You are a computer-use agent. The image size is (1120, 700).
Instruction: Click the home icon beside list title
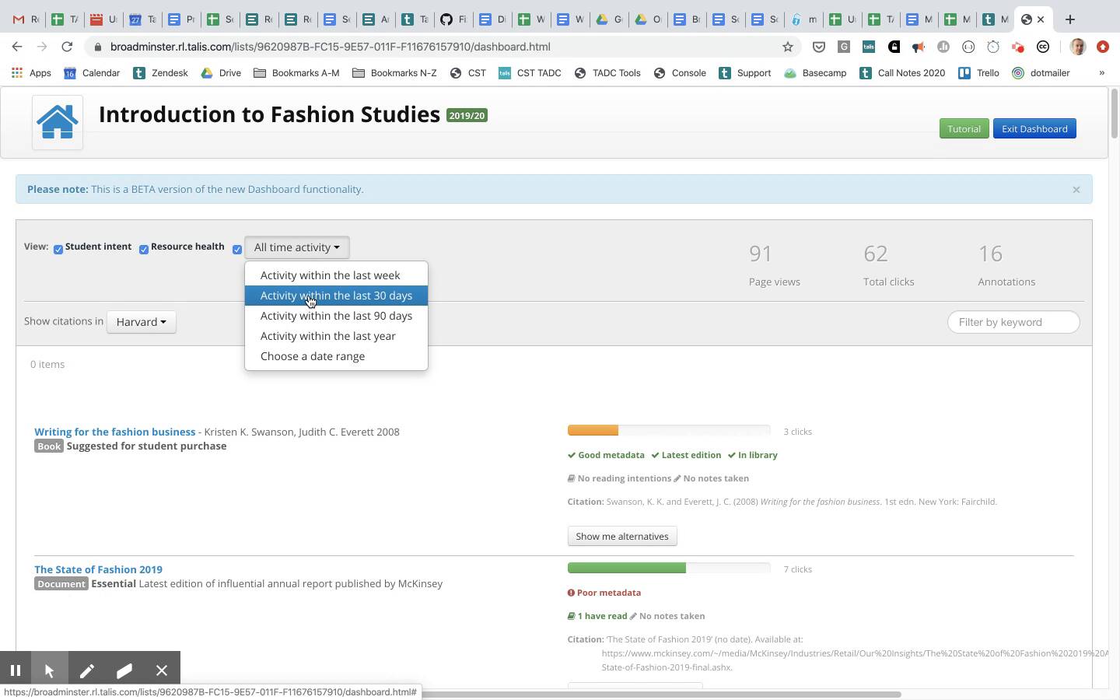(58, 122)
